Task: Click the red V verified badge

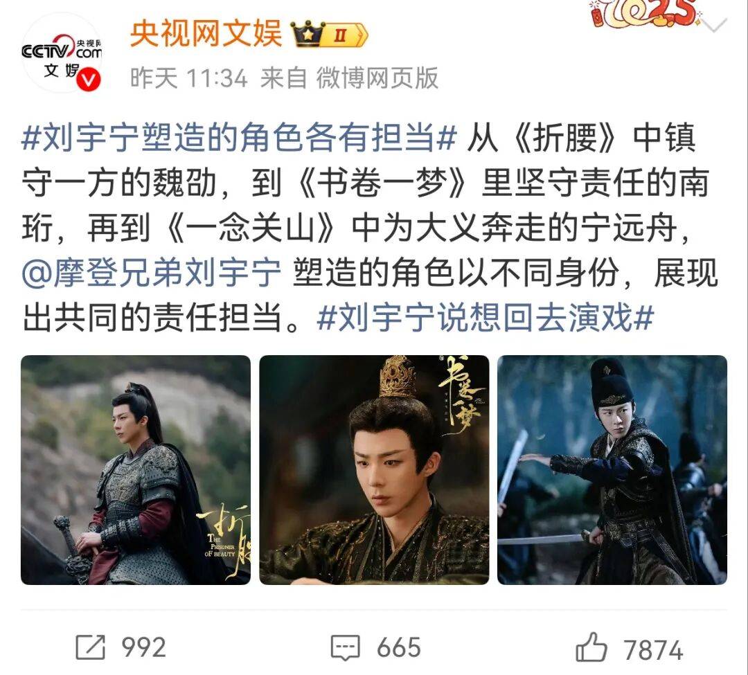Action: 89,79
